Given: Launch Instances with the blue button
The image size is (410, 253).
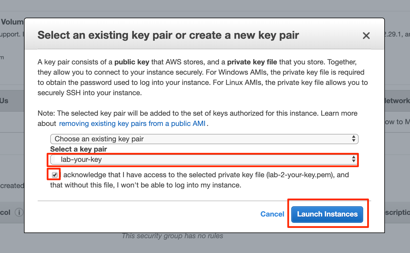Looking at the screenshot, I should (327, 214).
